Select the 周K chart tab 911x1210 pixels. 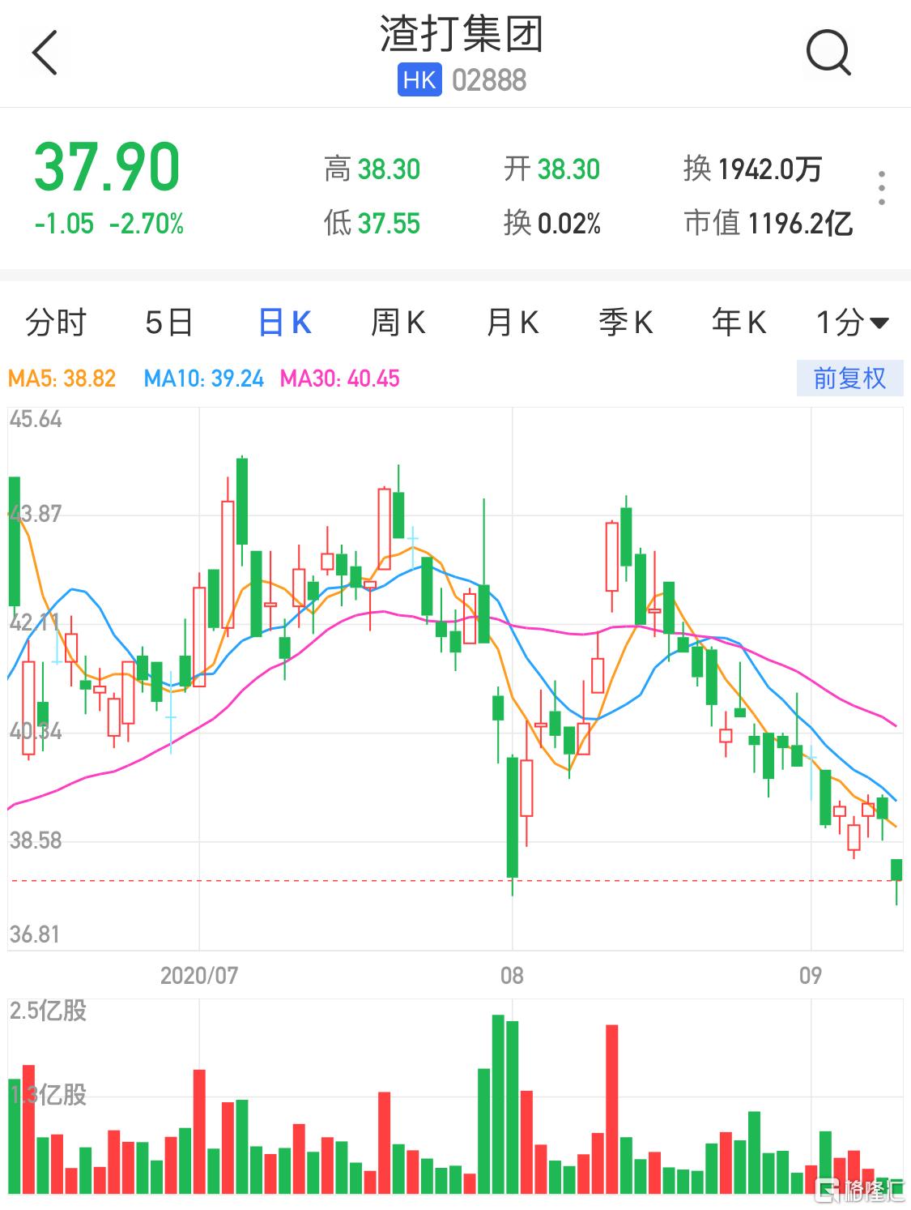[398, 323]
